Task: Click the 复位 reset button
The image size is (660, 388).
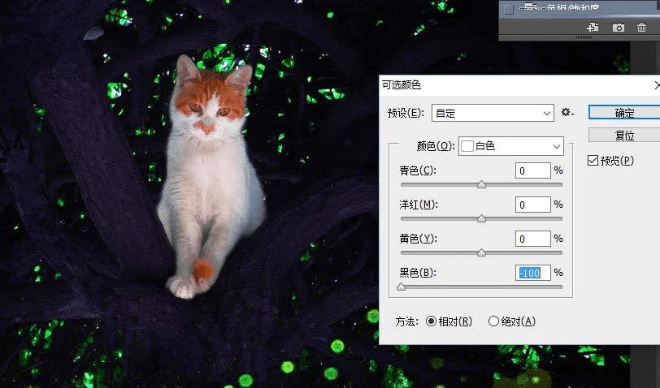Action: [x=624, y=136]
